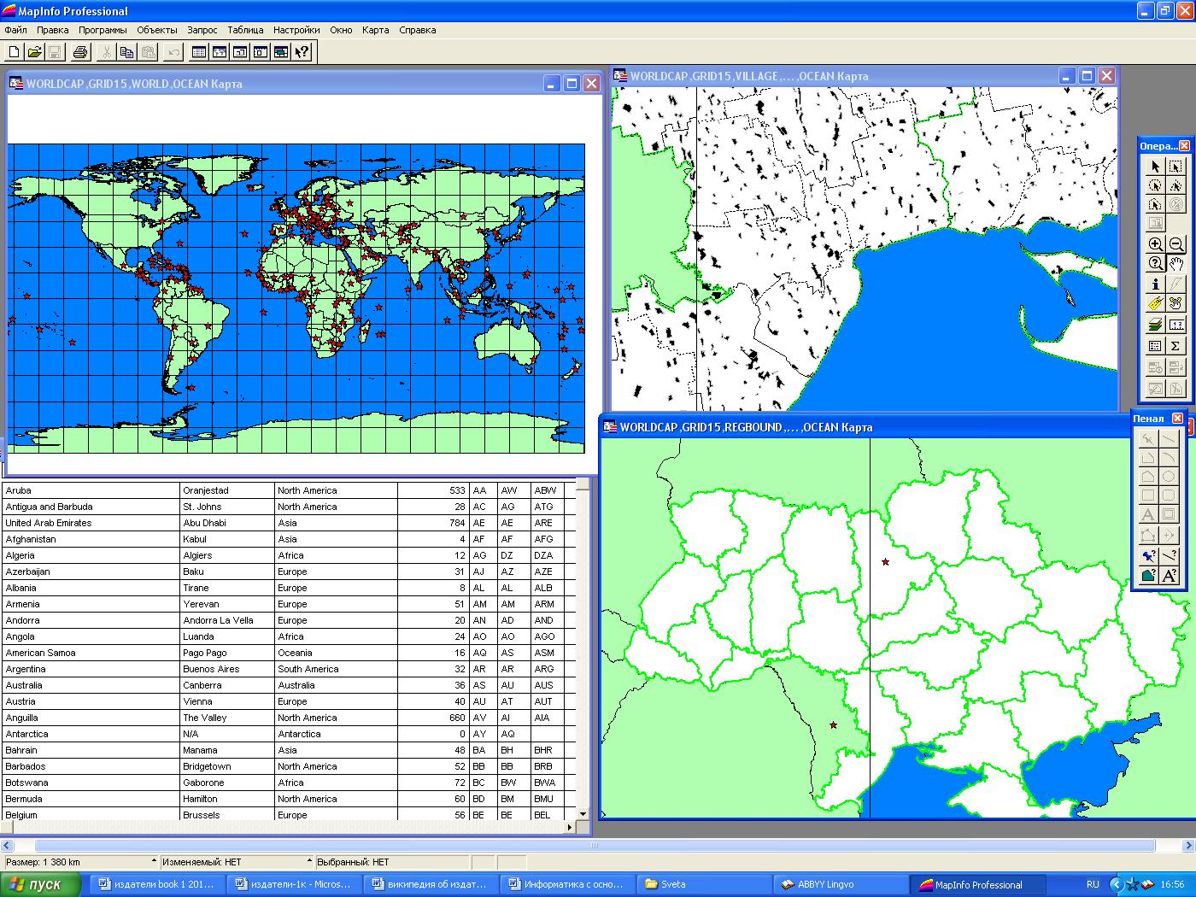Open the Карта menu
This screenshot has height=897, width=1196.
coord(375,30)
